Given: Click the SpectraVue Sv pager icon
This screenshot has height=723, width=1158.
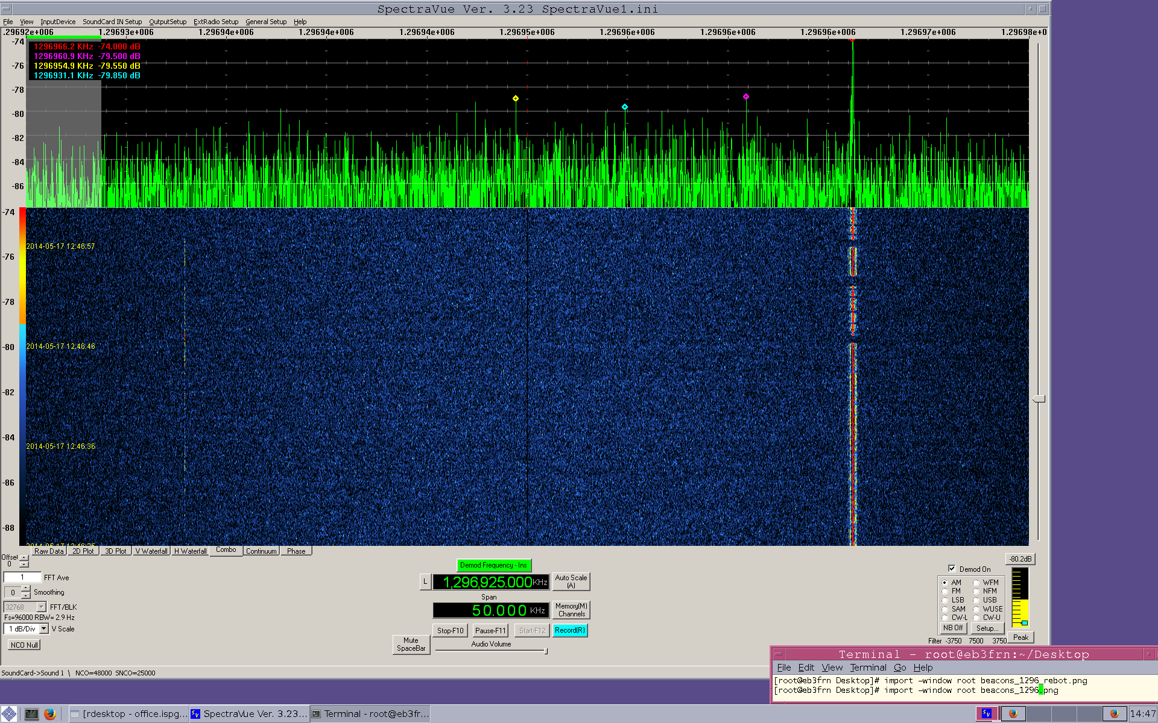Looking at the screenshot, I should [x=987, y=713].
